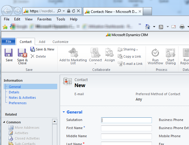Screen dimensions: 189x145
Task: Open the Favorites menu
Action: [x=44, y=19]
